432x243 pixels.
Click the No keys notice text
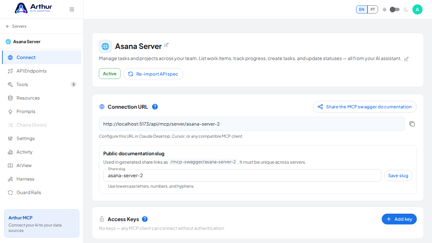click(x=162, y=228)
